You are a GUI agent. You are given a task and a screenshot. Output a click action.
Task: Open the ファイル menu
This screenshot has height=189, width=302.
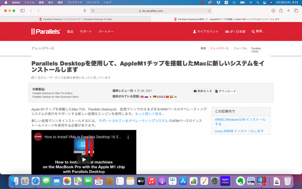[29, 3]
